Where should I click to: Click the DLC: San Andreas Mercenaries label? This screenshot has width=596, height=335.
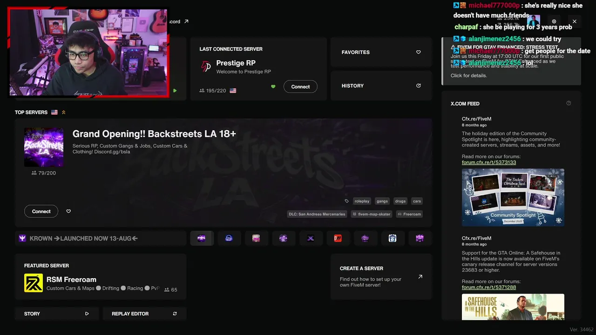tap(317, 214)
